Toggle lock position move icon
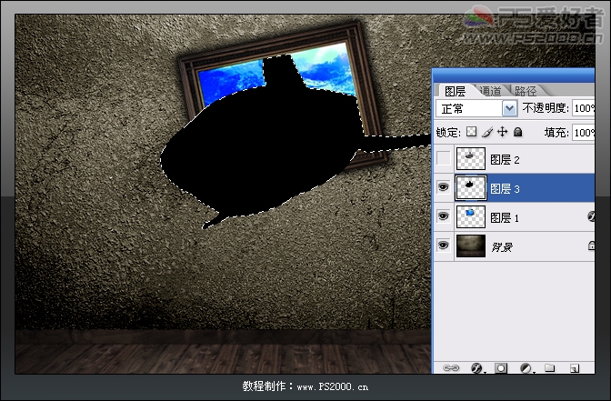Viewport: 611px width, 401px height. [x=503, y=132]
